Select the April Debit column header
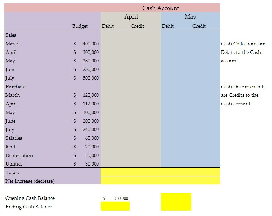Viewport: 272px width, 216px height. 108,26
